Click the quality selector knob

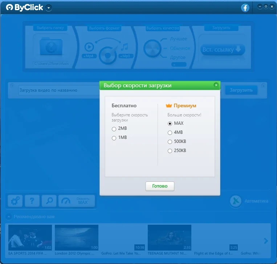click(152, 48)
